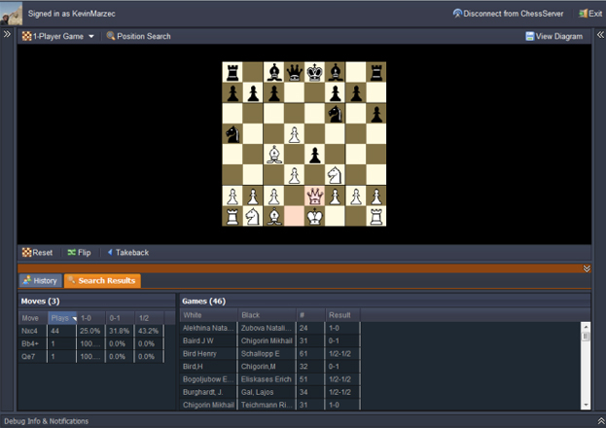This screenshot has width=606, height=428.
Task: Flip the chess board
Action: [78, 252]
